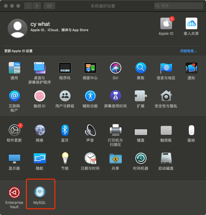Open 桌面与屏幕保护程序 preferences
This screenshot has height=215, width=206.
click(x=39, y=68)
